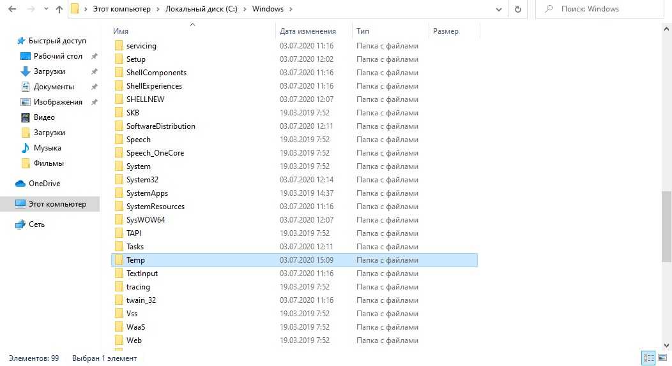
Task: Select the ShellExperiences folder
Action: [x=154, y=86]
